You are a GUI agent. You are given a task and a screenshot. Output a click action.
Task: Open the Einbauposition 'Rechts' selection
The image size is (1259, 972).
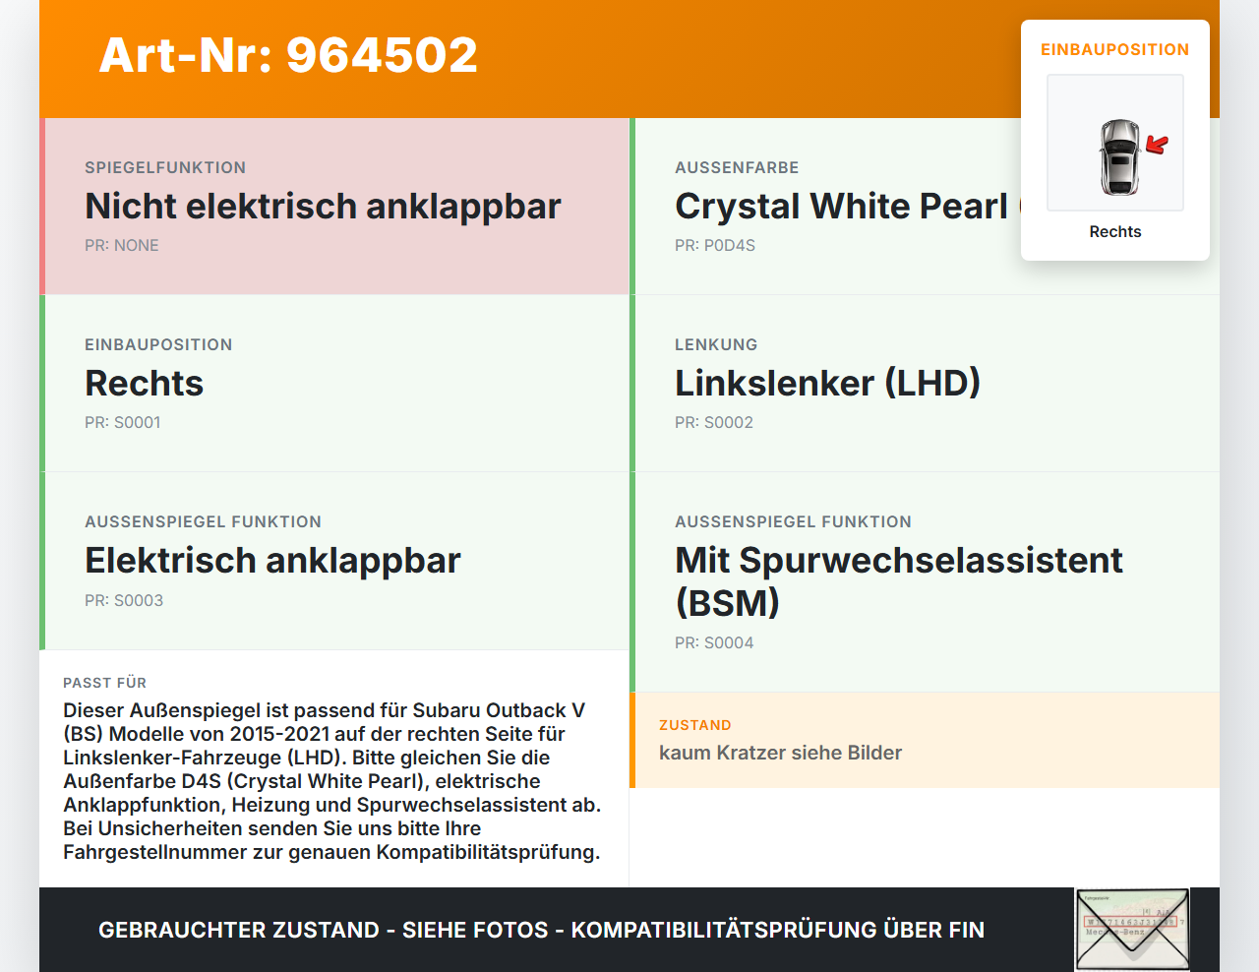[x=144, y=384]
